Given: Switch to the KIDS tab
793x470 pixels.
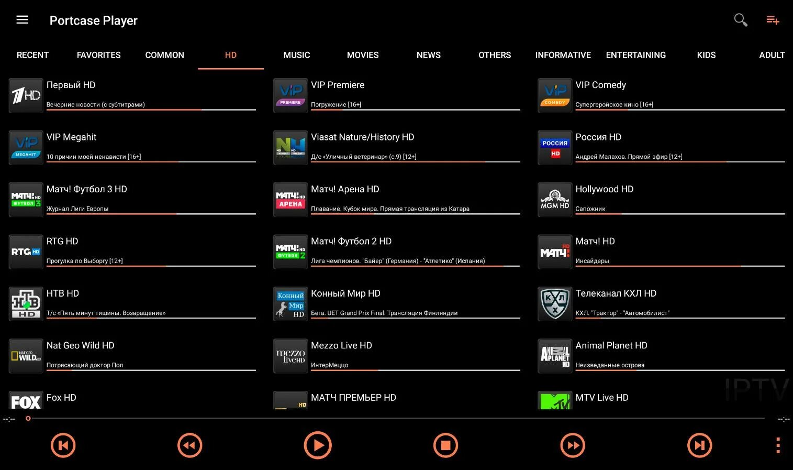Looking at the screenshot, I should pos(706,55).
